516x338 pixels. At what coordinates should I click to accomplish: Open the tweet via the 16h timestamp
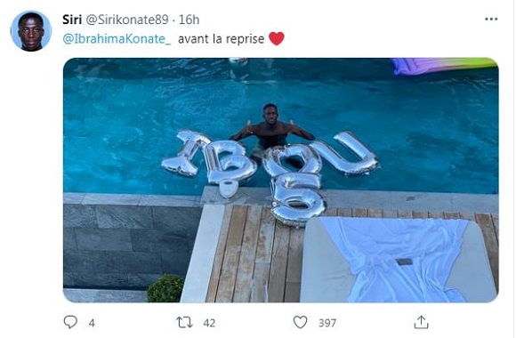(189, 20)
